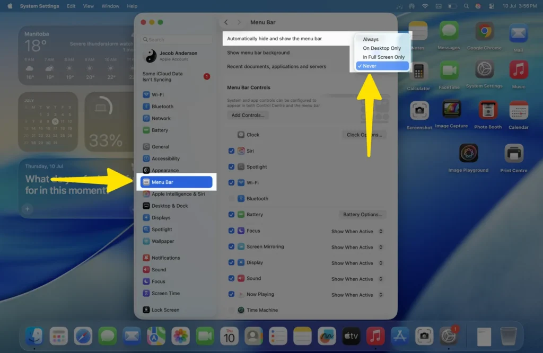Open Displays settings from sidebar
Viewport: 543px width, 353px height.
[x=162, y=217]
